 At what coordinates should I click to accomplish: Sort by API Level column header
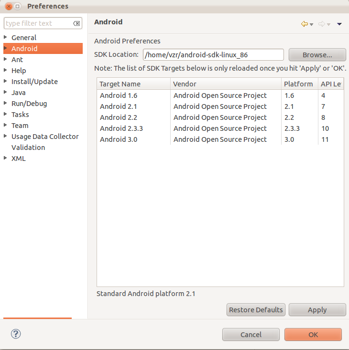point(331,84)
